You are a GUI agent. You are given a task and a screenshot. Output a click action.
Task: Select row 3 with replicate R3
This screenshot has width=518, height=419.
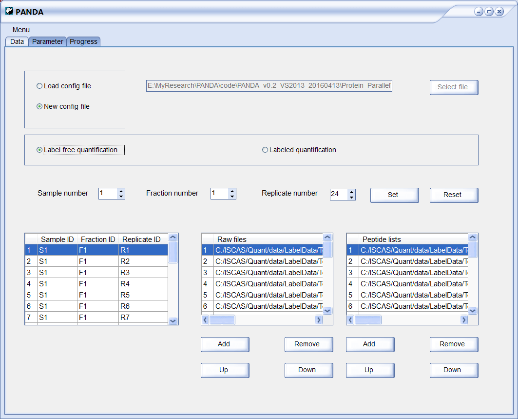pyautogui.click(x=96, y=273)
